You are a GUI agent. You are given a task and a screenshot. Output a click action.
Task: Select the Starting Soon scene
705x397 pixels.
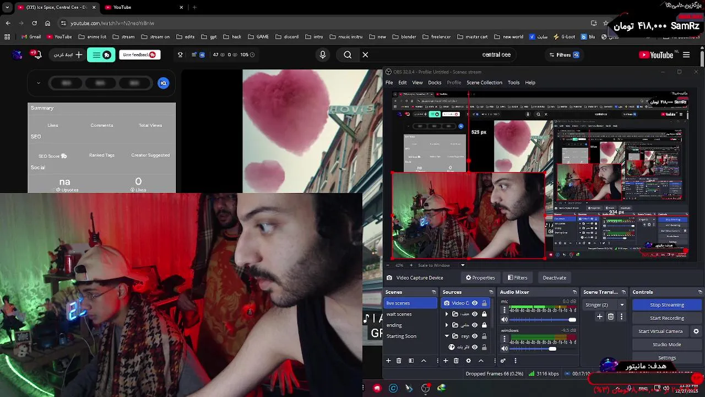pos(410,336)
